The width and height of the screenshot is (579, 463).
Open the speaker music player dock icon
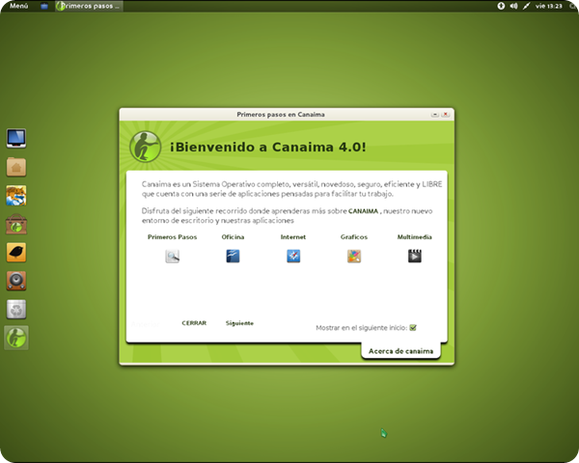[16, 281]
